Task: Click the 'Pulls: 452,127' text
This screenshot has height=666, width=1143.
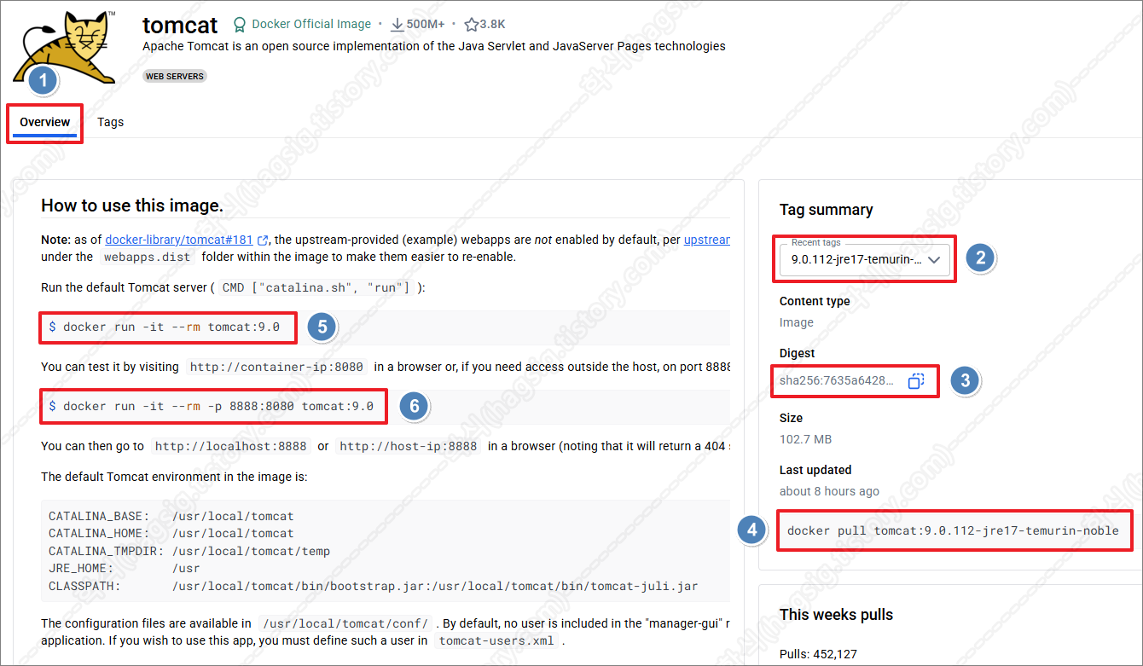Action: [820, 654]
